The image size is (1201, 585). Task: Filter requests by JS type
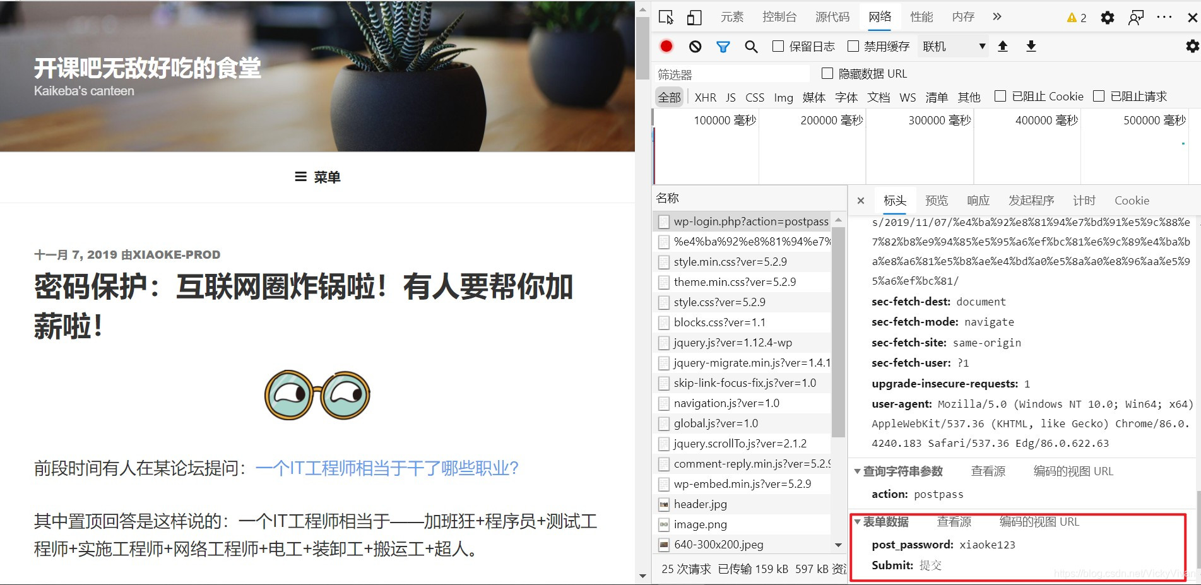point(731,97)
